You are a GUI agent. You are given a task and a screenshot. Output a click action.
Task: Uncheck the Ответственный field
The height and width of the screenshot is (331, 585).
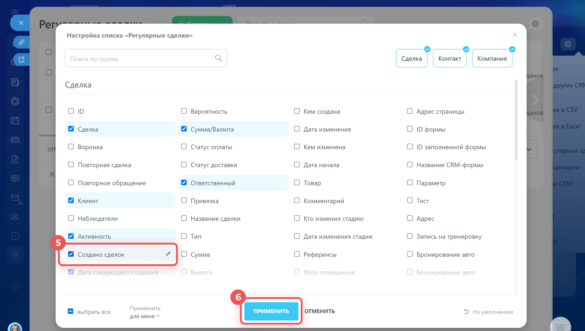[x=184, y=183]
